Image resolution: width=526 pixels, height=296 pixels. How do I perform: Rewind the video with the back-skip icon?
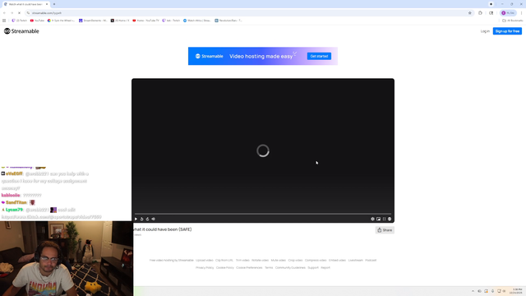(141, 219)
